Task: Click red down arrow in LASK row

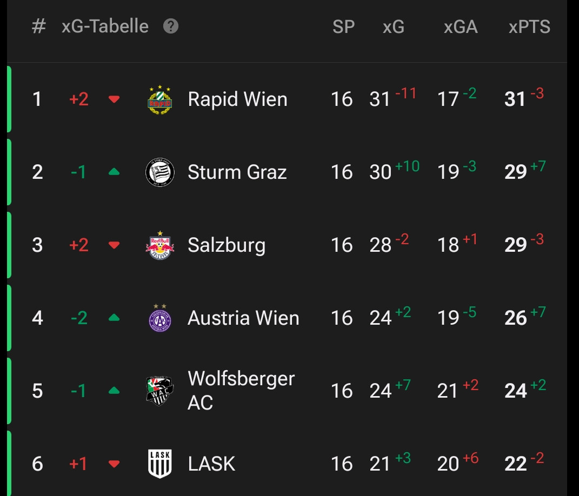Action: (114, 464)
